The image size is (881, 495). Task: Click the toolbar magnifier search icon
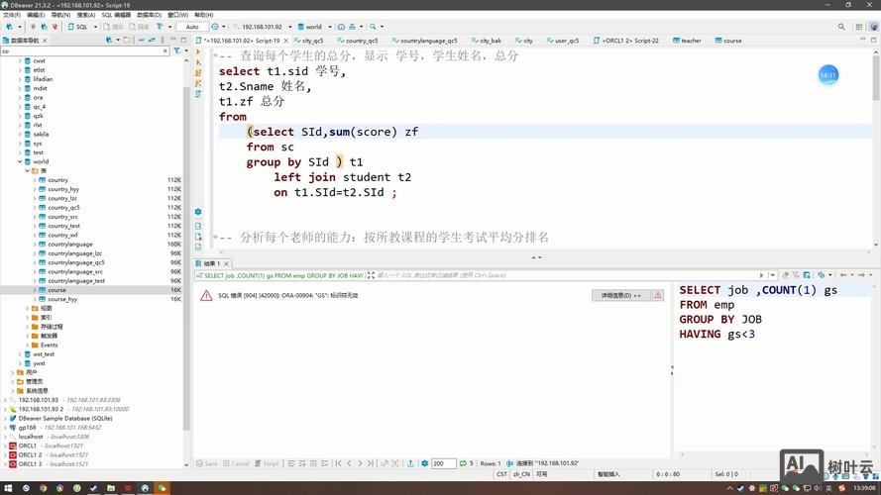click(373, 27)
